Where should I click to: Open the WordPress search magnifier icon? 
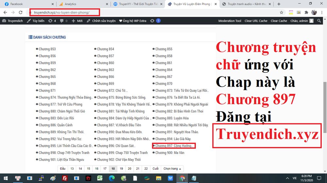coord(319,21)
